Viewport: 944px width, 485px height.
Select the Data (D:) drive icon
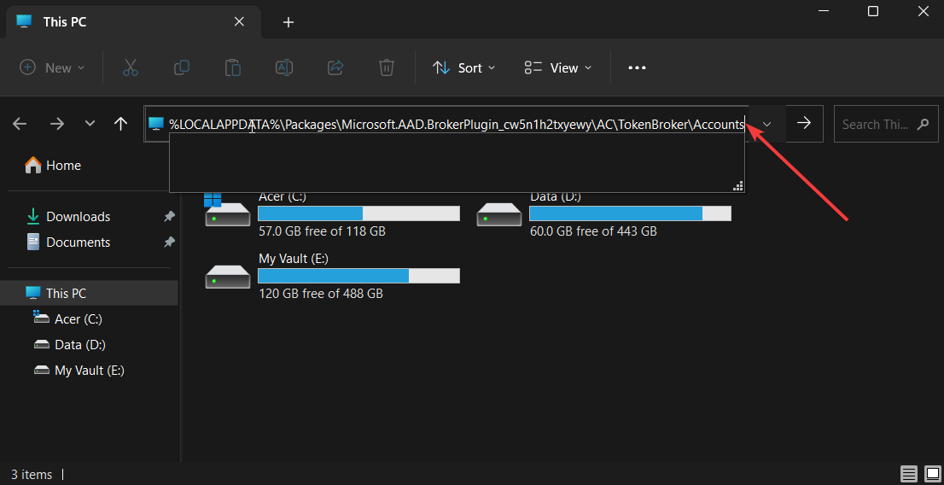click(499, 213)
